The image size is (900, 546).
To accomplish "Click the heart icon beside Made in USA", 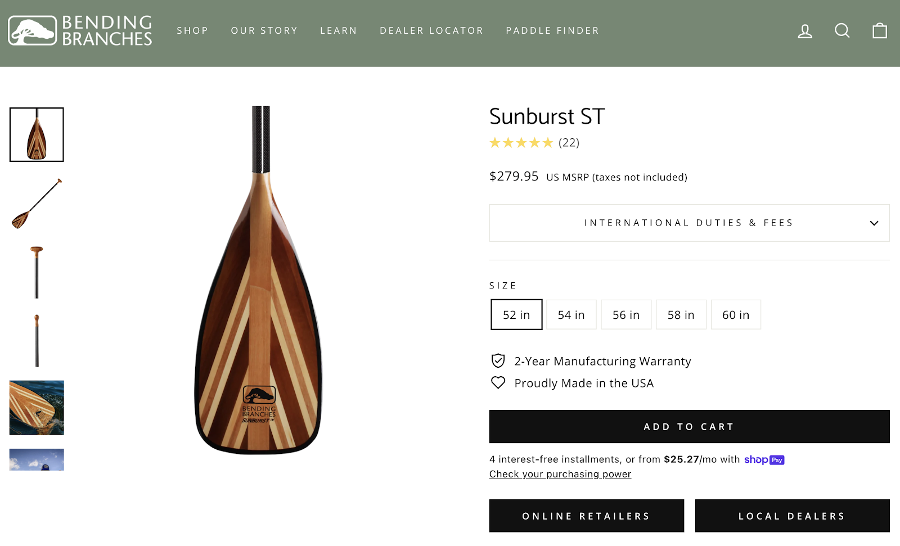I will point(498,383).
